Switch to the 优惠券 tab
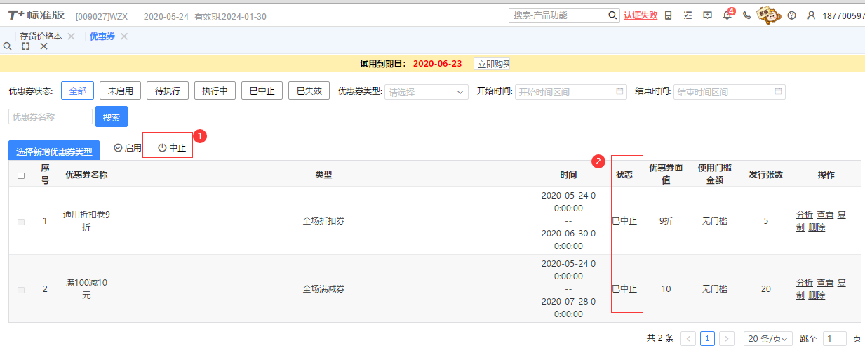Viewport: 865px width, 360px height. [102, 36]
